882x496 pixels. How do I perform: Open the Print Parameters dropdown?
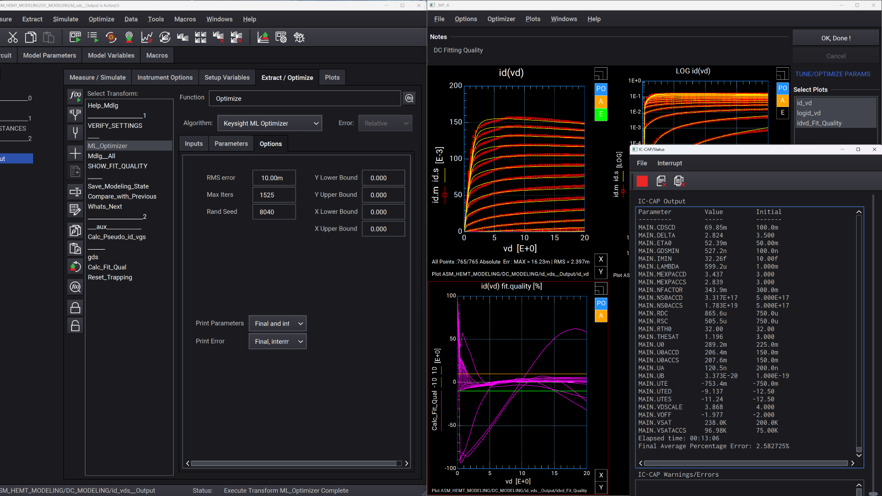(x=277, y=323)
